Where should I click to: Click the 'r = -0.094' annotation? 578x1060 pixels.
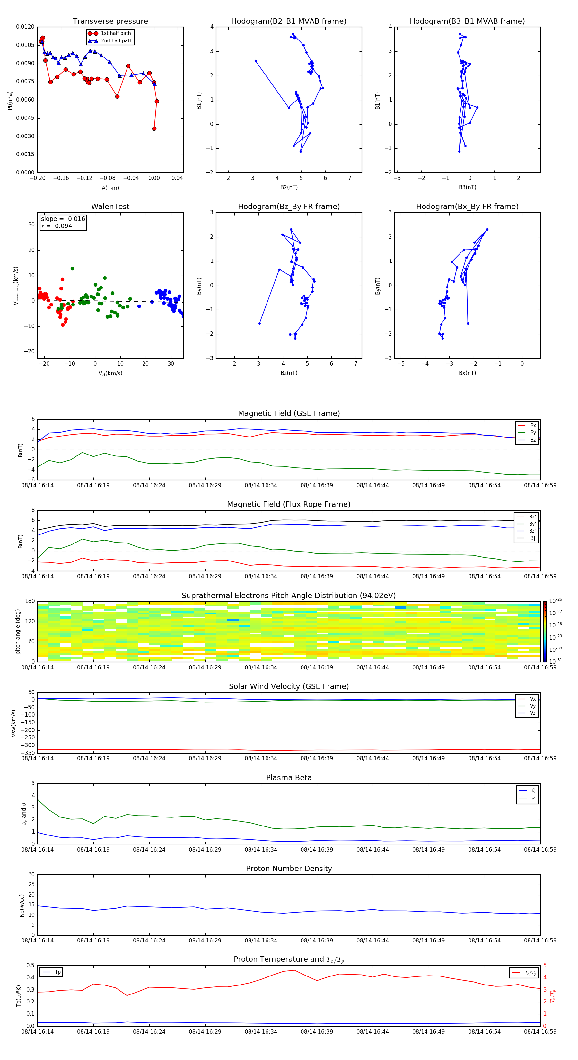click(x=57, y=226)
